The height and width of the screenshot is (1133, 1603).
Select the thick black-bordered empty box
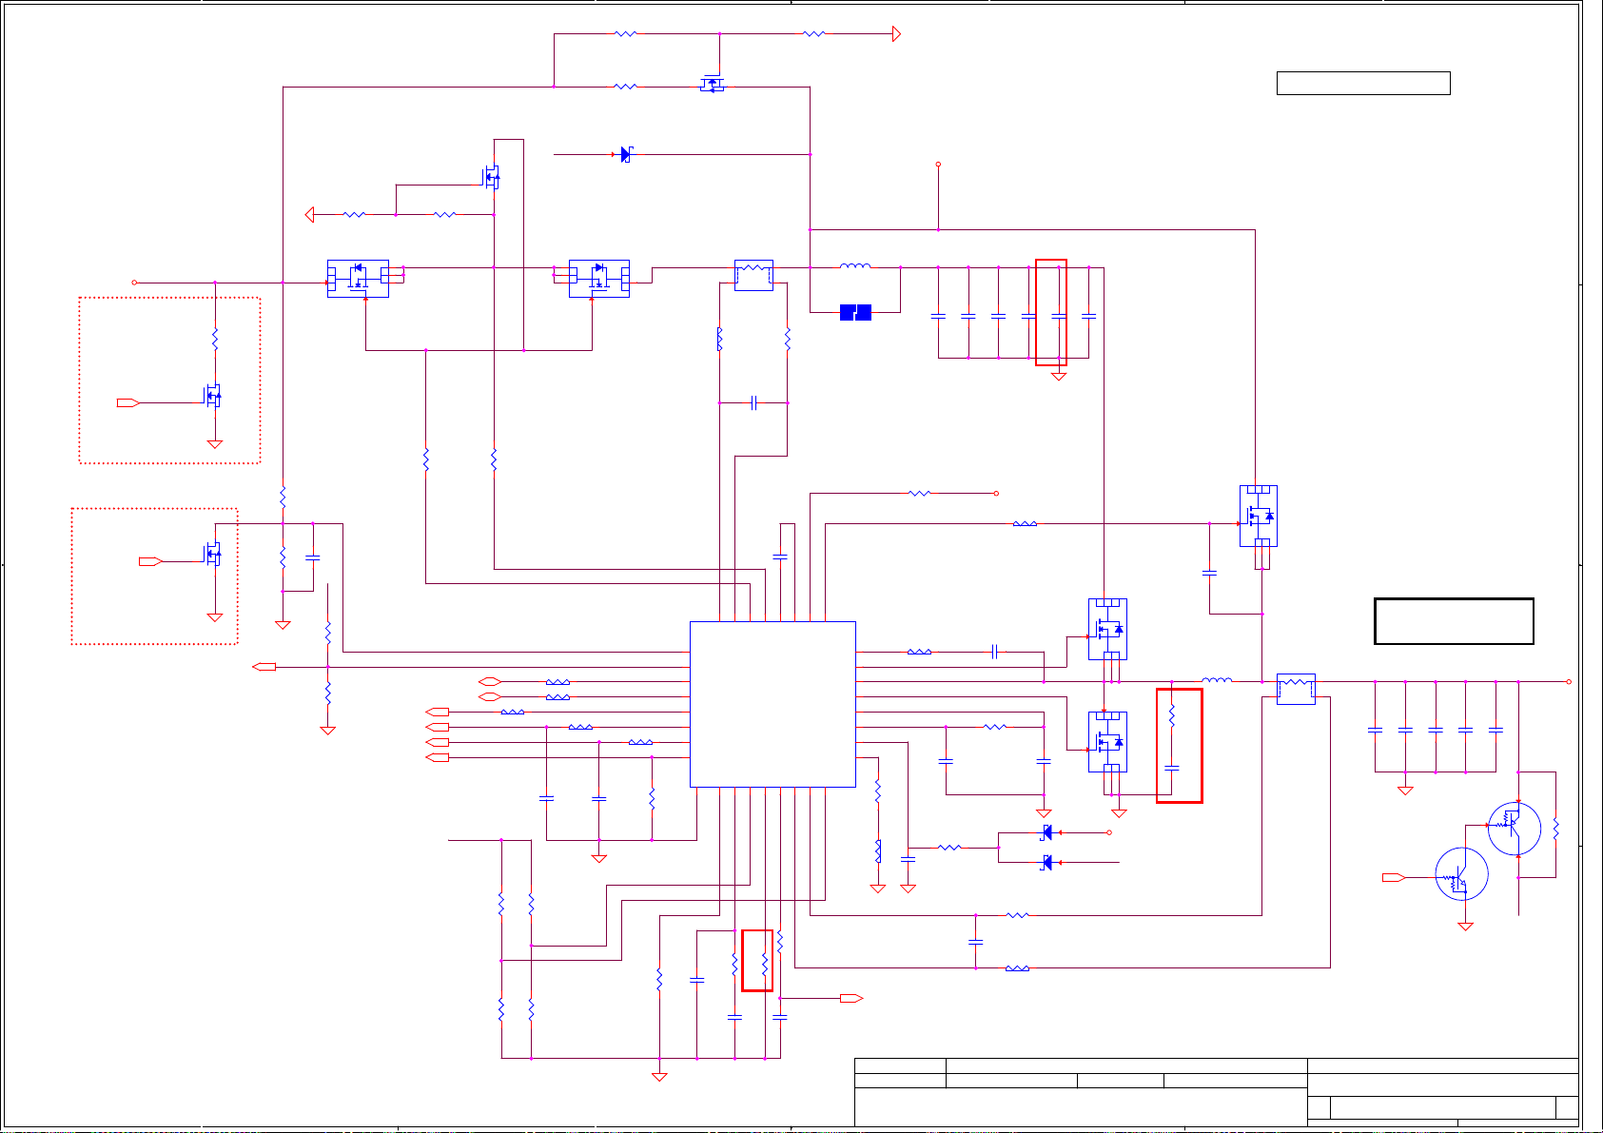coord(1454,621)
